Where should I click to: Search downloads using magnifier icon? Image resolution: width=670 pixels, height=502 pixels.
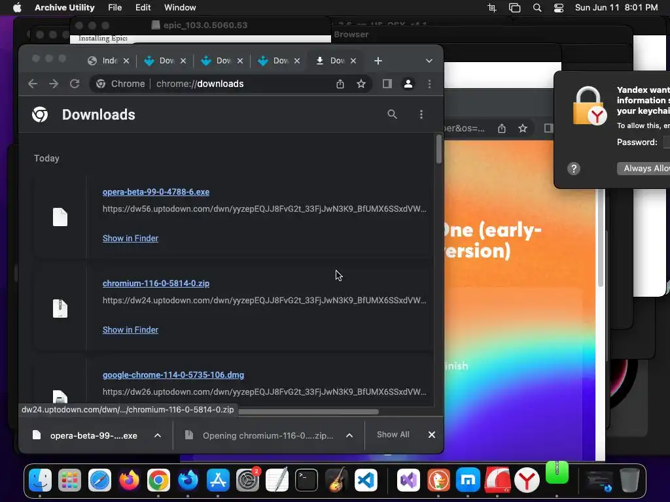coord(393,114)
